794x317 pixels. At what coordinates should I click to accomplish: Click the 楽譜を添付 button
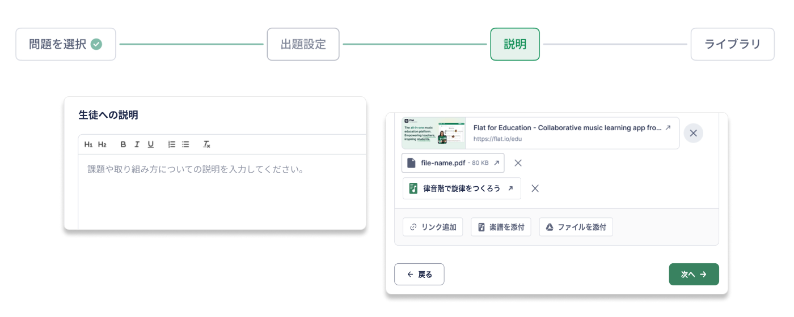(501, 227)
